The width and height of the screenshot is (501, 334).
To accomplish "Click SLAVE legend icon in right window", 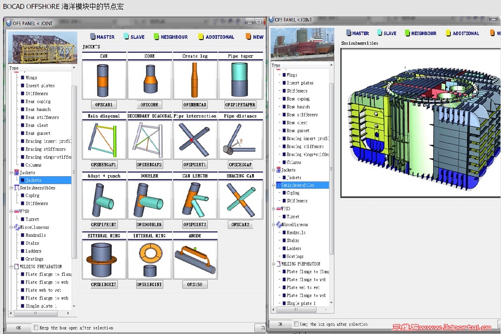I will (x=379, y=33).
